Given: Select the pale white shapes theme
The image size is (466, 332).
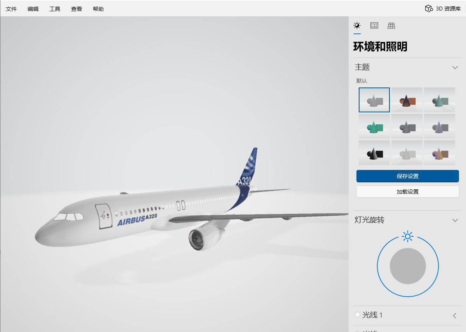Looking at the screenshot, I should coord(407,153).
